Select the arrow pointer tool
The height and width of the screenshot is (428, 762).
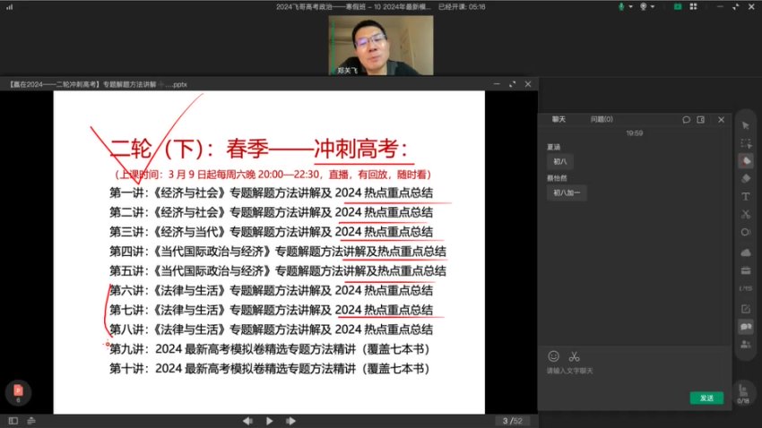pyautogui.click(x=745, y=124)
